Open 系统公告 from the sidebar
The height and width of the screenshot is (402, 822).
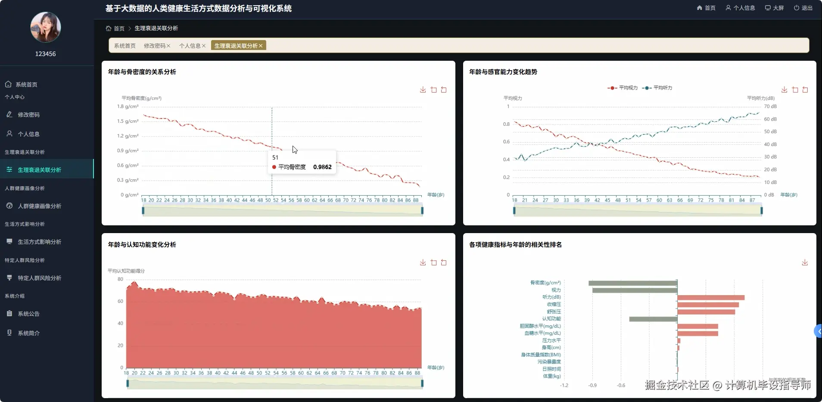[28, 314]
